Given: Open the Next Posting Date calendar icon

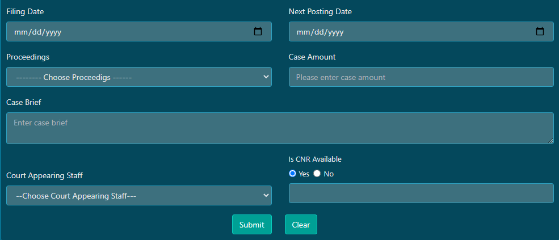Looking at the screenshot, I should 540,31.
